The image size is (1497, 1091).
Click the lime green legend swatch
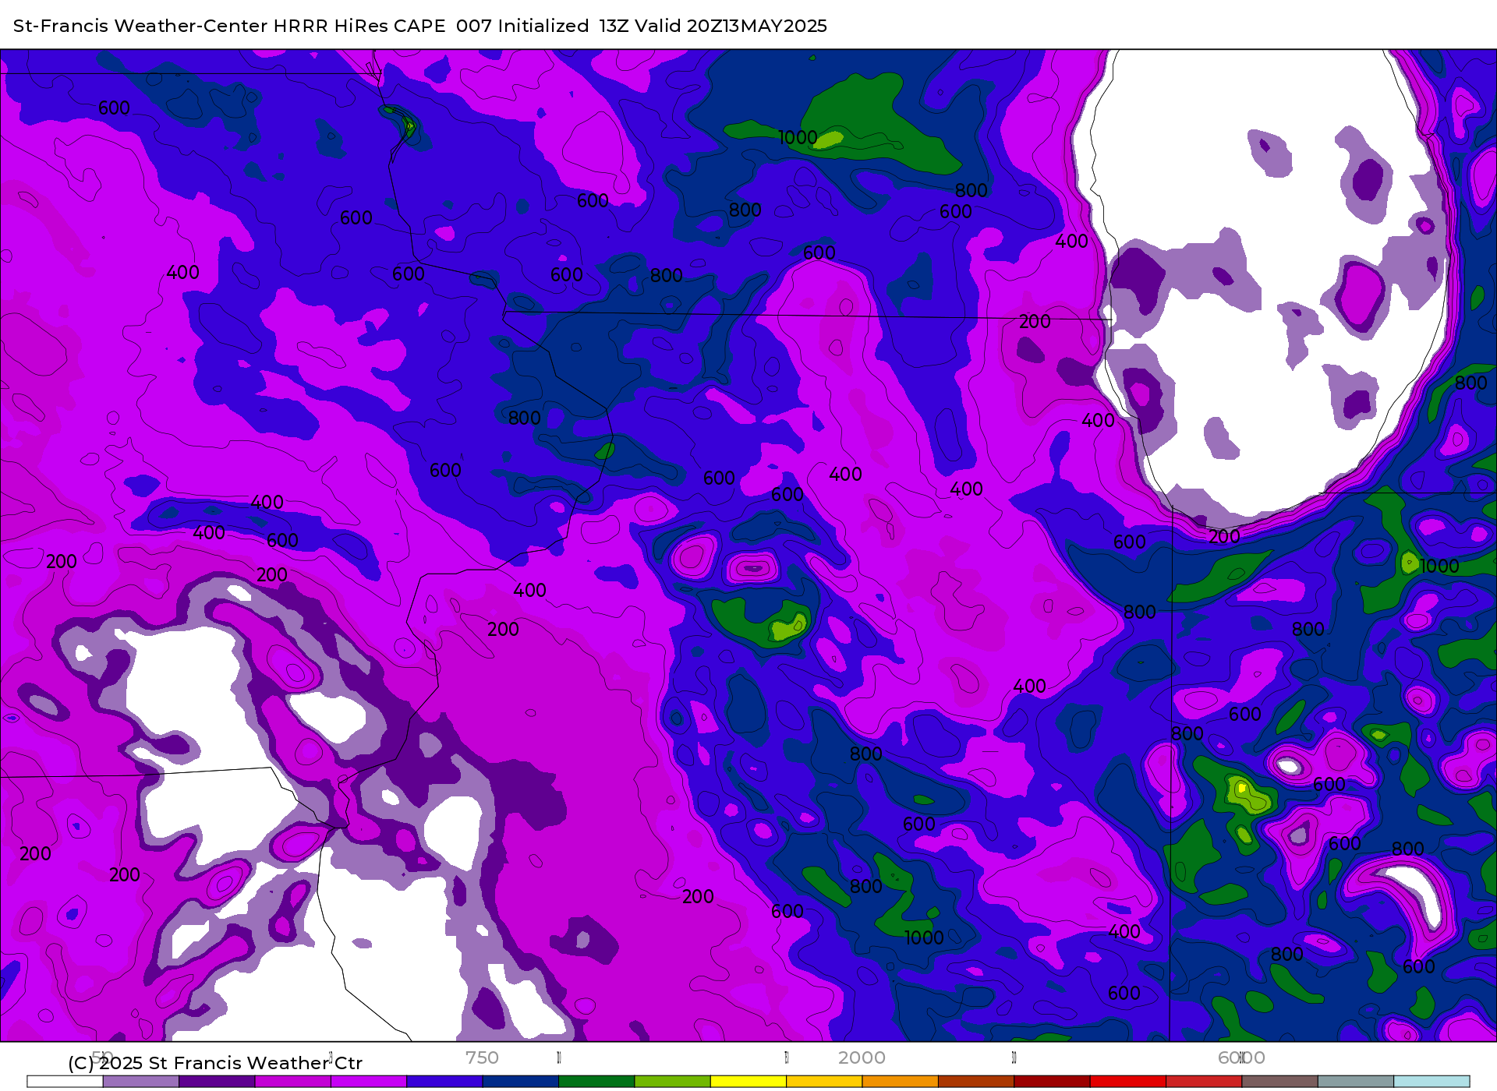click(x=673, y=1082)
